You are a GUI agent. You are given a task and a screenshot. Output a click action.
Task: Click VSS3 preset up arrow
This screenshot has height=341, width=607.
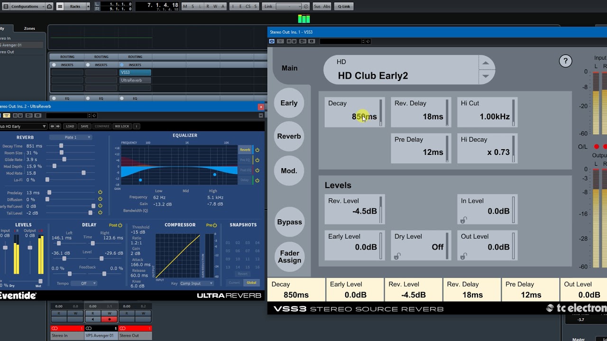click(486, 63)
